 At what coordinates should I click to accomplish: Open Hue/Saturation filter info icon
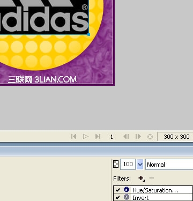click(x=127, y=190)
